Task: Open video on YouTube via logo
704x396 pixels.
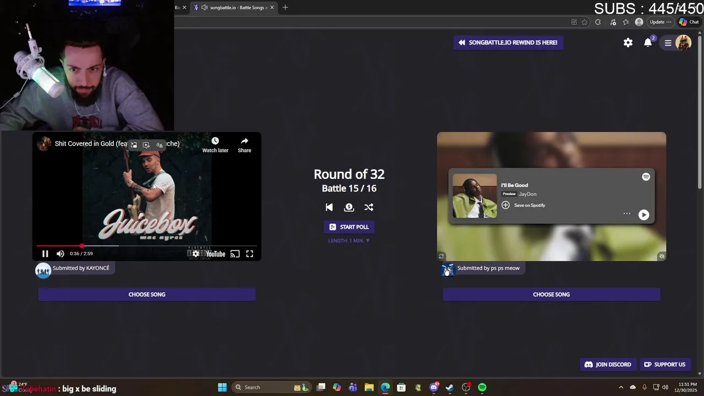Action: point(216,254)
